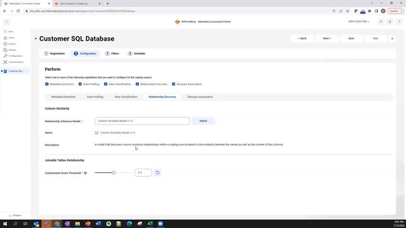Click the threshold value field showing 0.5
Screen dimensions: 406x228
pos(143,173)
